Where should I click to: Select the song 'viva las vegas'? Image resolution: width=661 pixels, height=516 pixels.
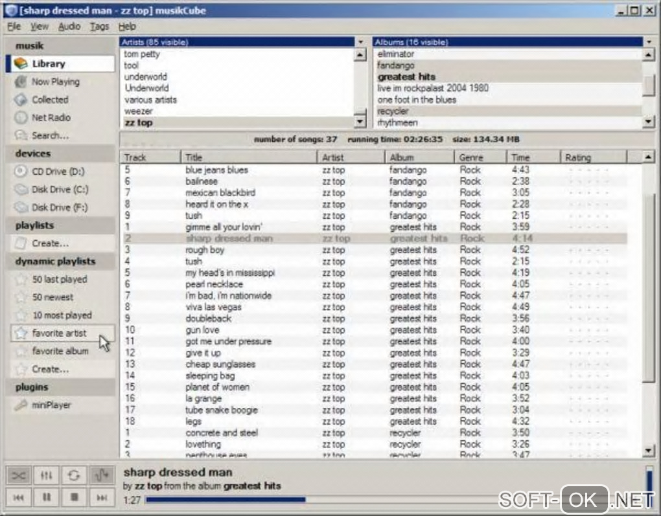pyautogui.click(x=374, y=307)
